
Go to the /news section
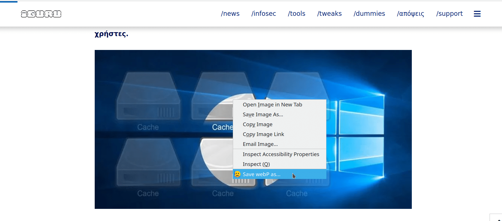pyautogui.click(x=230, y=14)
